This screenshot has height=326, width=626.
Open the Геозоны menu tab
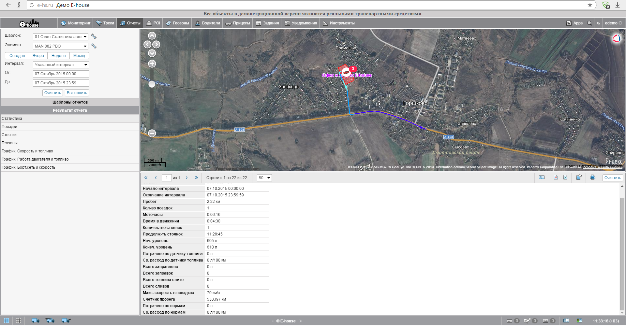pos(178,23)
